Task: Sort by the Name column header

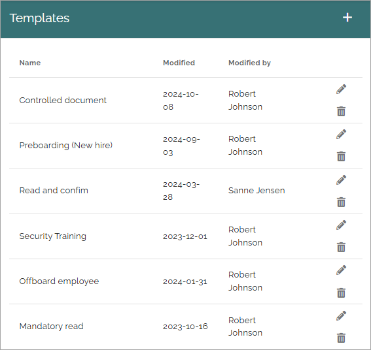Action: point(30,63)
